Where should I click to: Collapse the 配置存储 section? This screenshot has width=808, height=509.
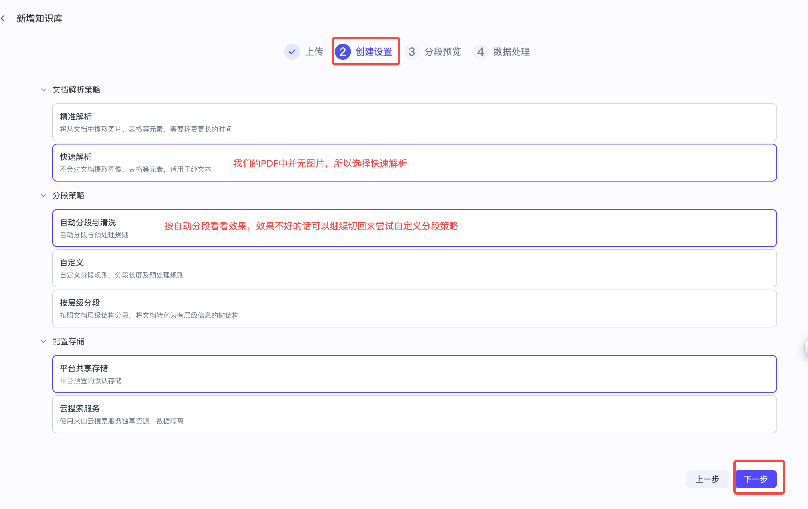[x=43, y=341]
